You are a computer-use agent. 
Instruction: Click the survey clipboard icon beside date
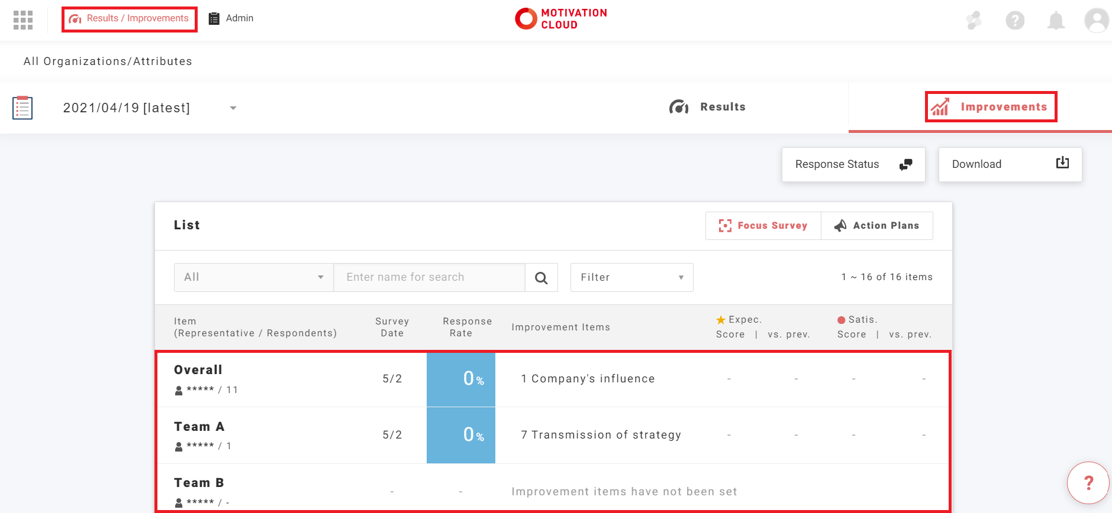(22, 108)
